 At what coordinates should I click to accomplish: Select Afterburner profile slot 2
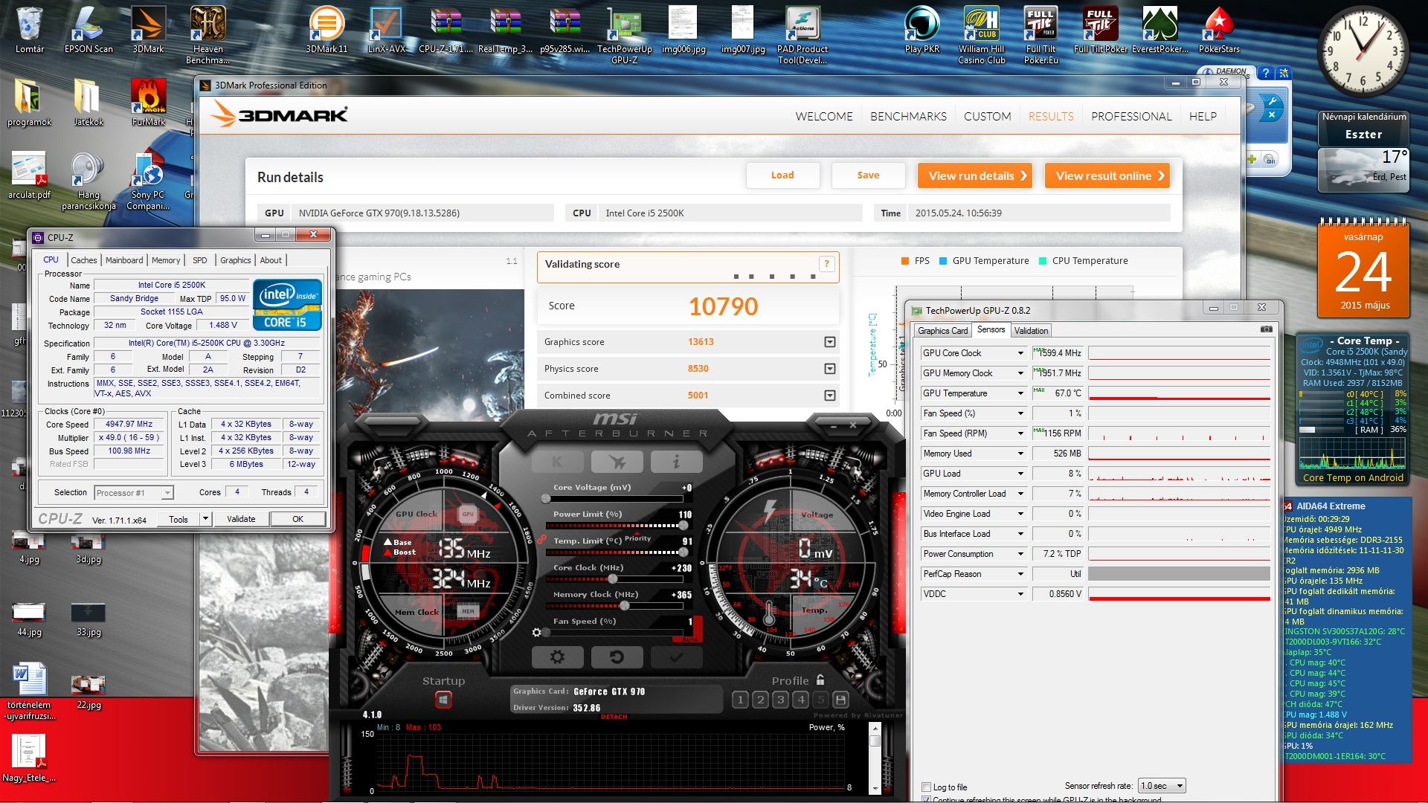pyautogui.click(x=760, y=700)
